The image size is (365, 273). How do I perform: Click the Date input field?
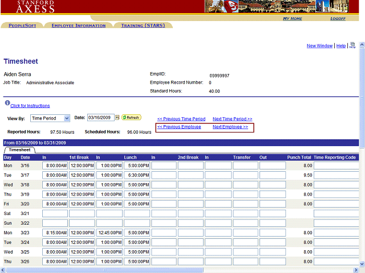[x=100, y=118]
